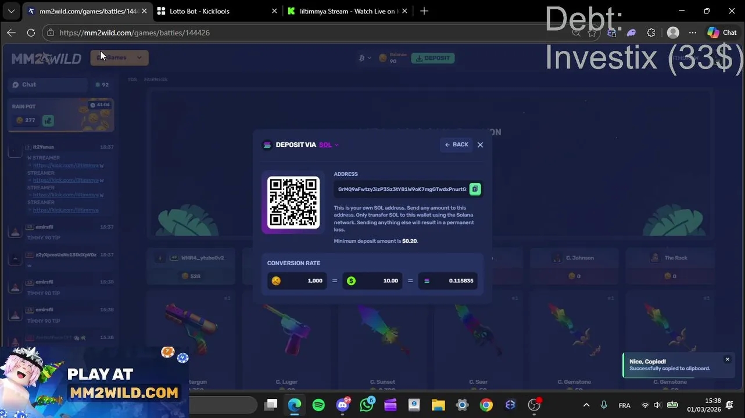Open browser extensions menu

(x=651, y=33)
